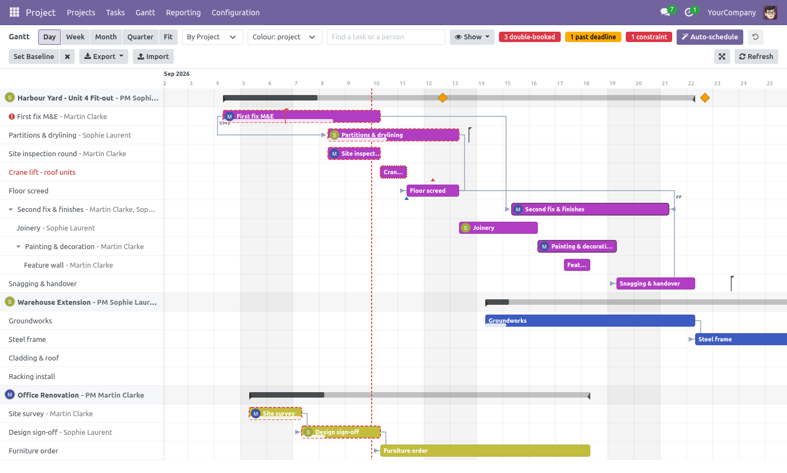Click the deadline flag near Snagging row
This screenshot has height=473, width=787.
(732, 283)
